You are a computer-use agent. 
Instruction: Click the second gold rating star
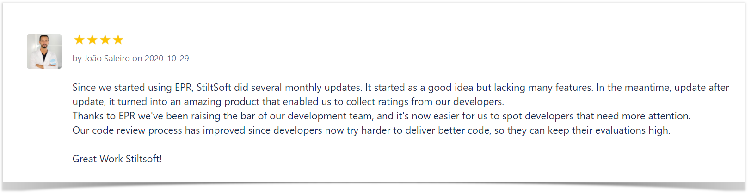coord(92,40)
